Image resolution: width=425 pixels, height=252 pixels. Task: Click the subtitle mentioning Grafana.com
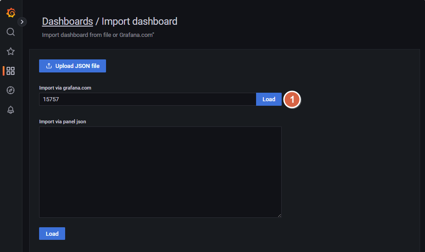coord(98,35)
